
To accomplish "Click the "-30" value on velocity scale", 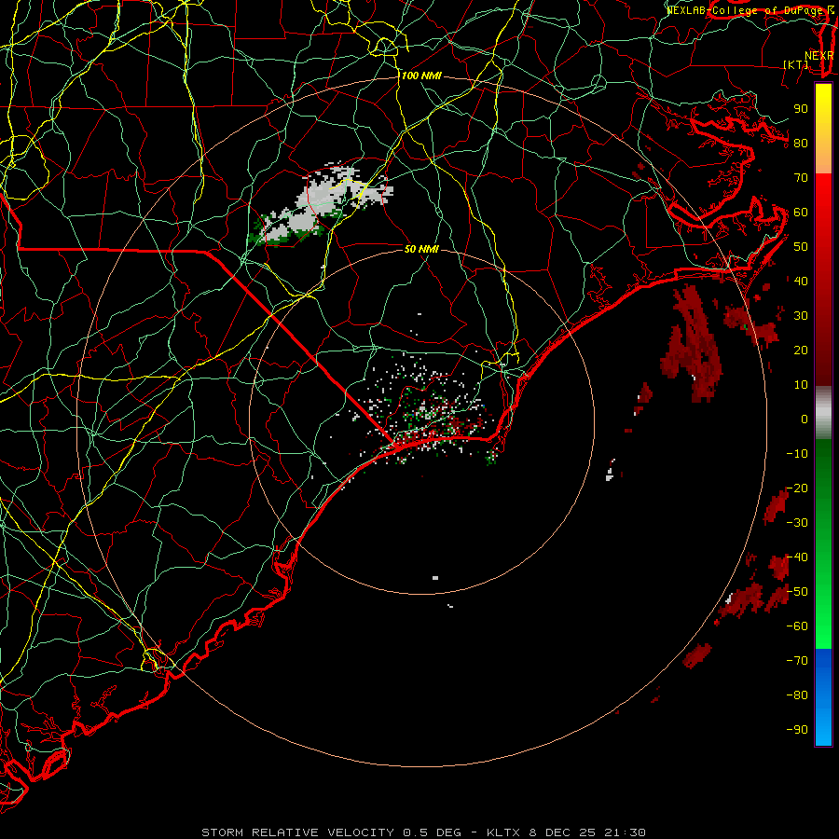I will click(797, 523).
